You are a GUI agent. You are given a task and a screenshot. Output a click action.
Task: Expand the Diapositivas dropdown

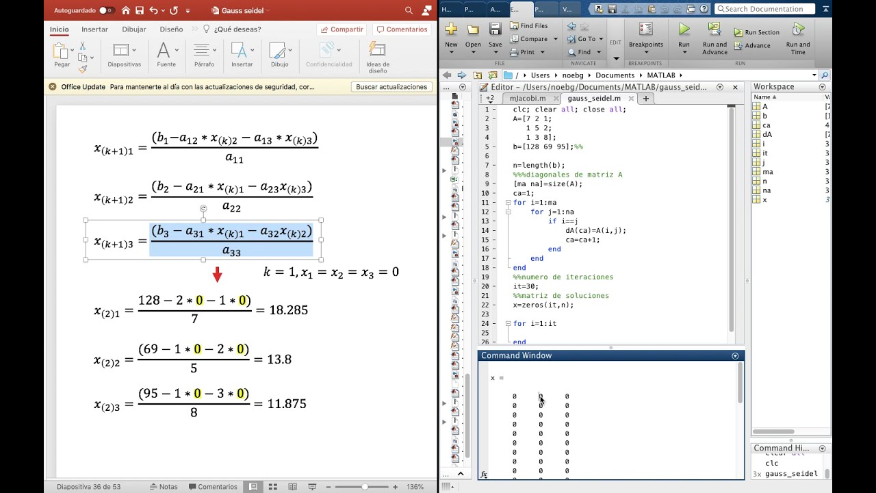point(134,50)
